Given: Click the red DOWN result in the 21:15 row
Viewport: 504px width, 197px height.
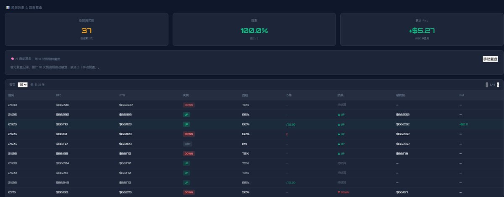Looking at the screenshot, I should click(343, 192).
